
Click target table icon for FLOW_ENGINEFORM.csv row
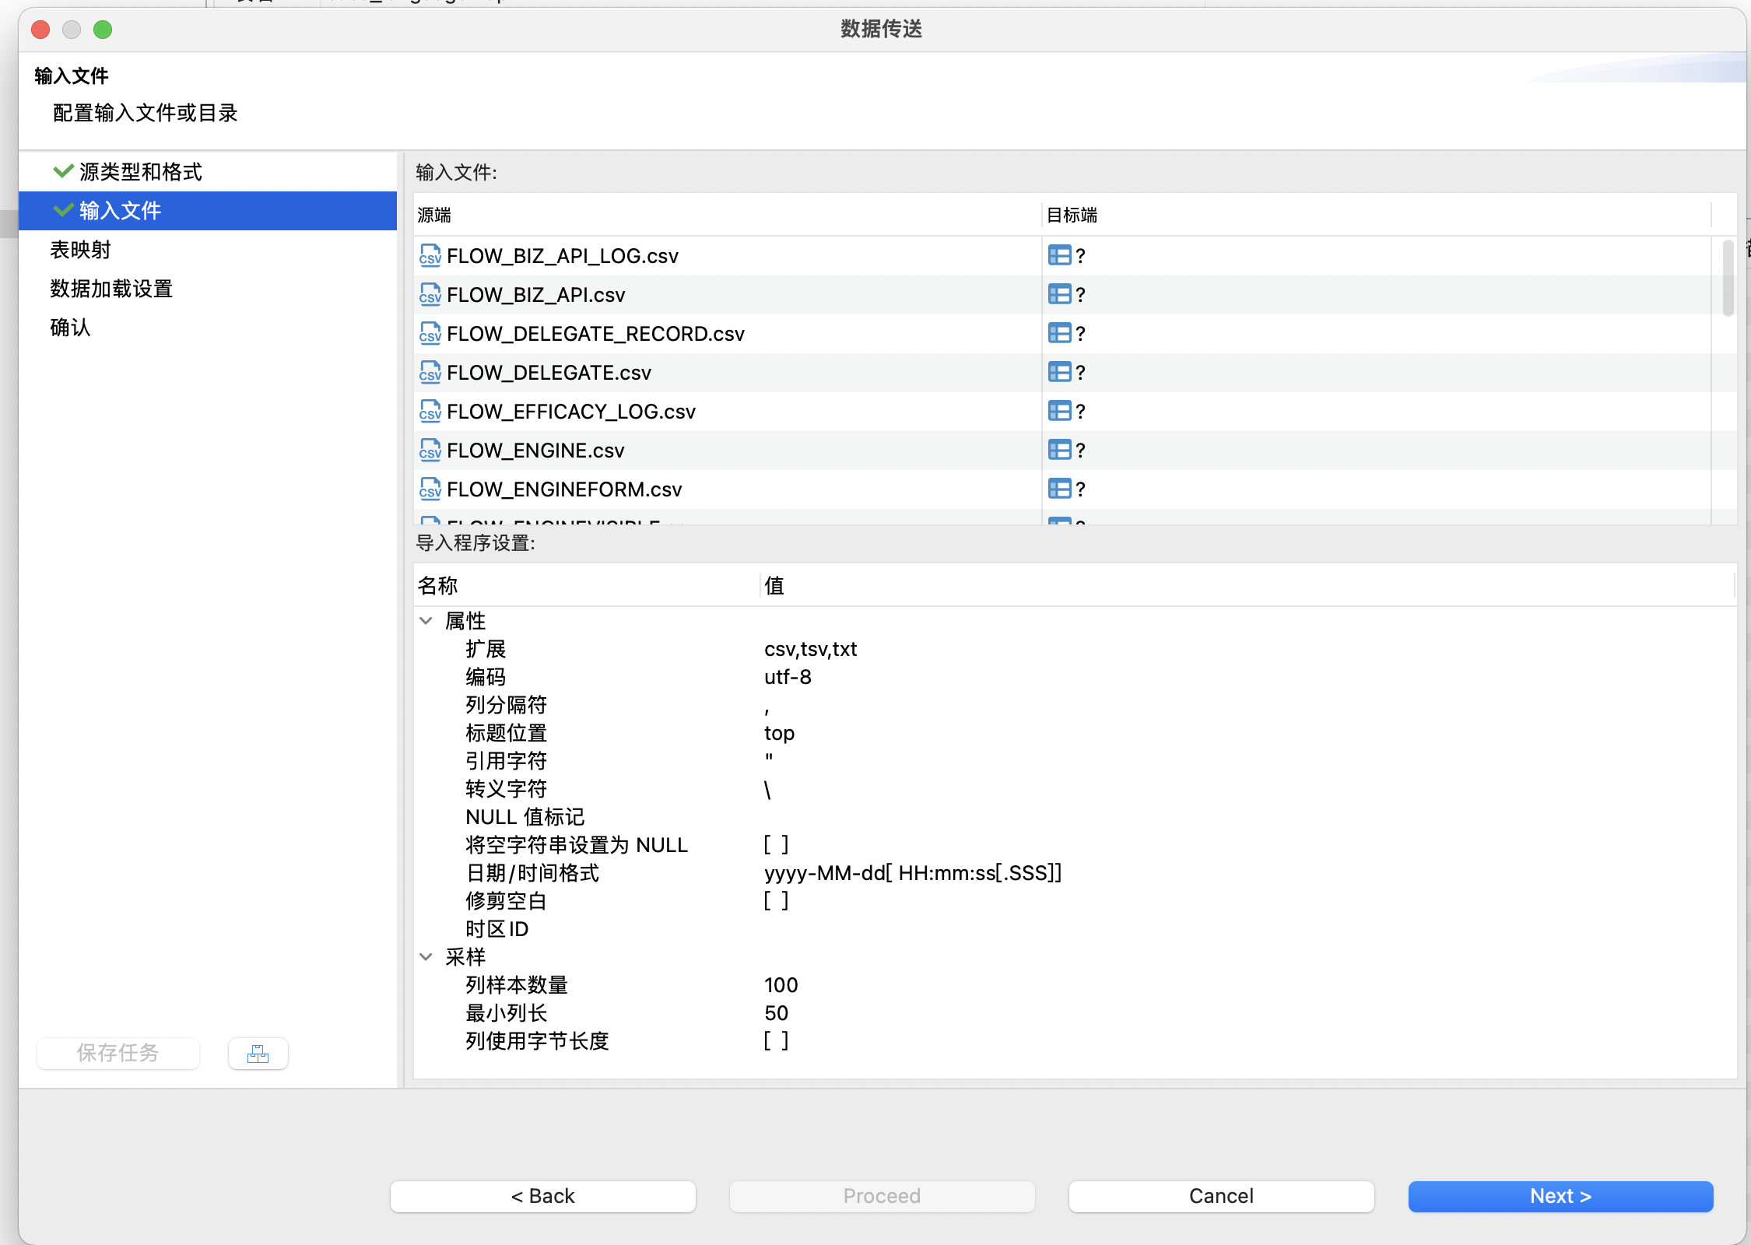click(1059, 489)
